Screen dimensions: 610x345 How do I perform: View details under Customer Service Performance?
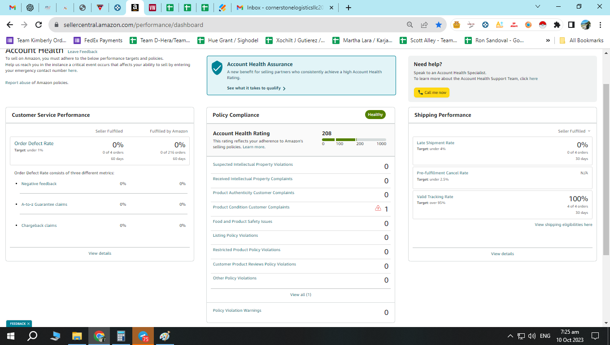point(100,253)
